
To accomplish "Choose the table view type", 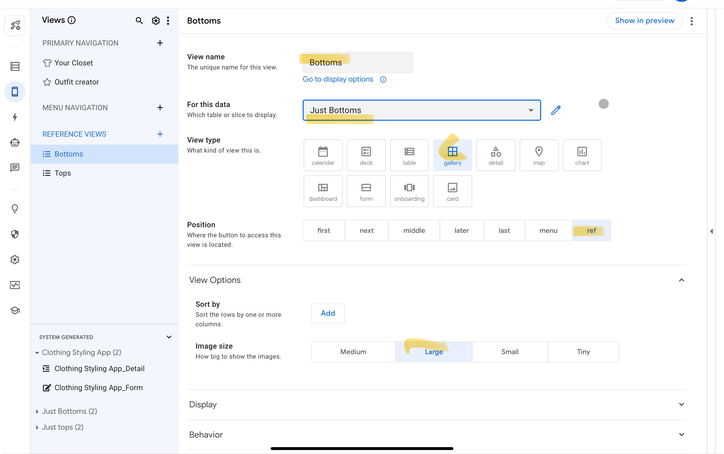I will click(x=409, y=155).
